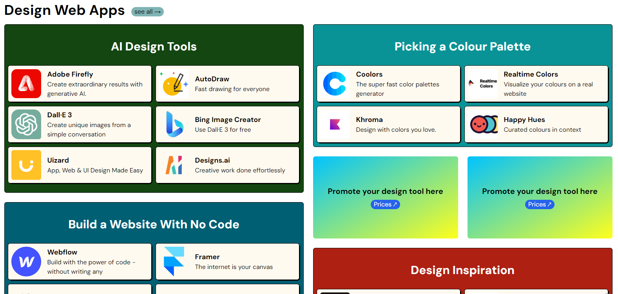Click the AutoDraw pencil icon
This screenshot has height=294, width=618.
174,84
